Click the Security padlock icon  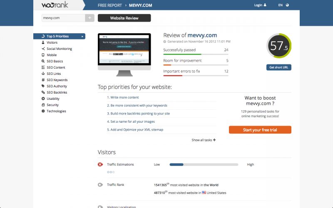click(x=43, y=105)
